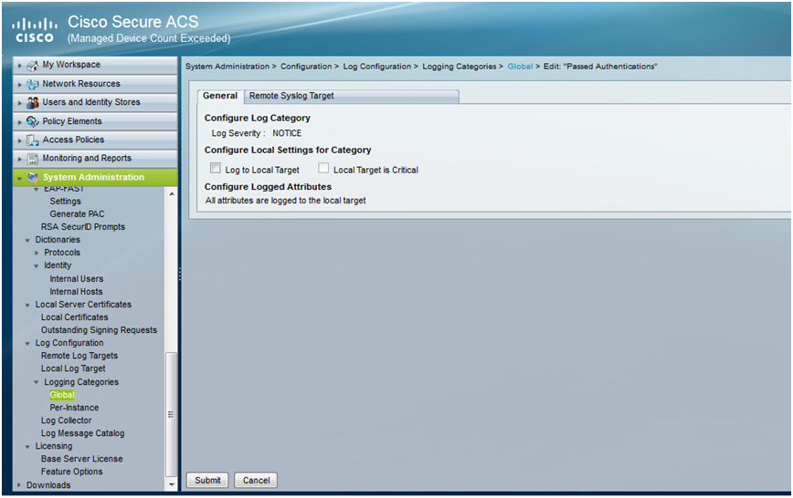Click the Users and Identity Stores icon
The height and width of the screenshot is (498, 793).
(32, 102)
